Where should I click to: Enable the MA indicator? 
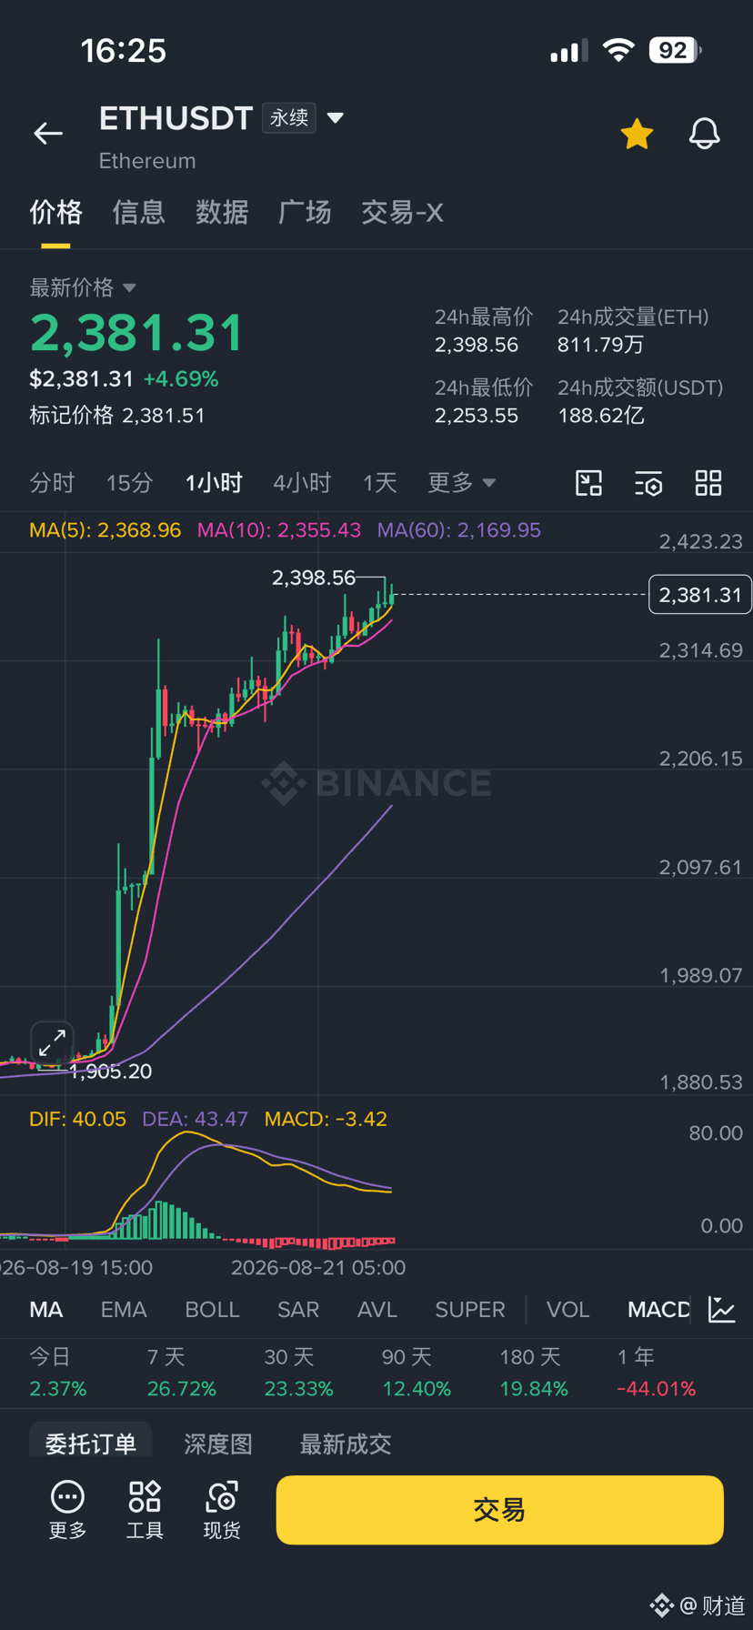pos(46,1310)
